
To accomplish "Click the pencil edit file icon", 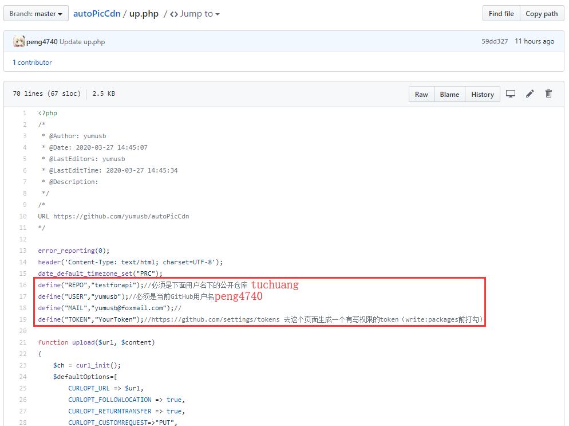I will pyautogui.click(x=530, y=94).
